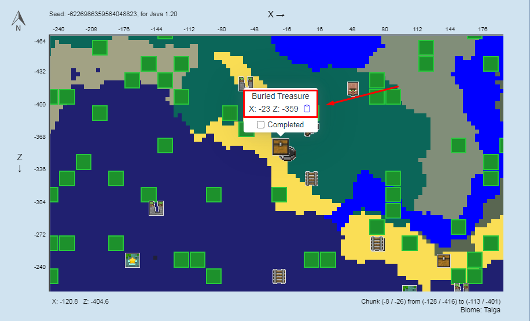Click the villager head village marker
Image resolution: width=530 pixels, height=321 pixels.
[352, 89]
